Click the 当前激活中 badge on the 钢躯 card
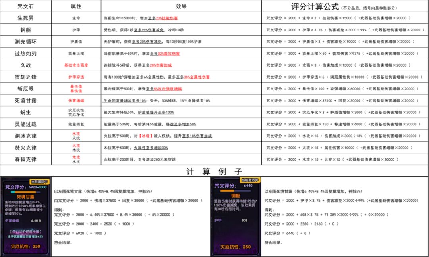Screen dimensions: 429x257 pyautogui.click(x=250, y=180)
